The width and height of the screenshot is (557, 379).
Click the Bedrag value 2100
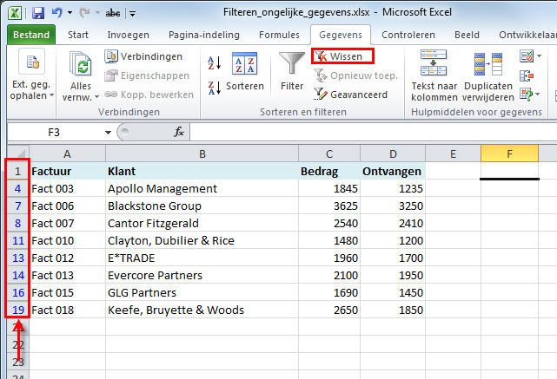pos(329,276)
